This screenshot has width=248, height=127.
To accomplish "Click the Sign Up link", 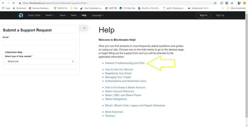I will 220,15.
